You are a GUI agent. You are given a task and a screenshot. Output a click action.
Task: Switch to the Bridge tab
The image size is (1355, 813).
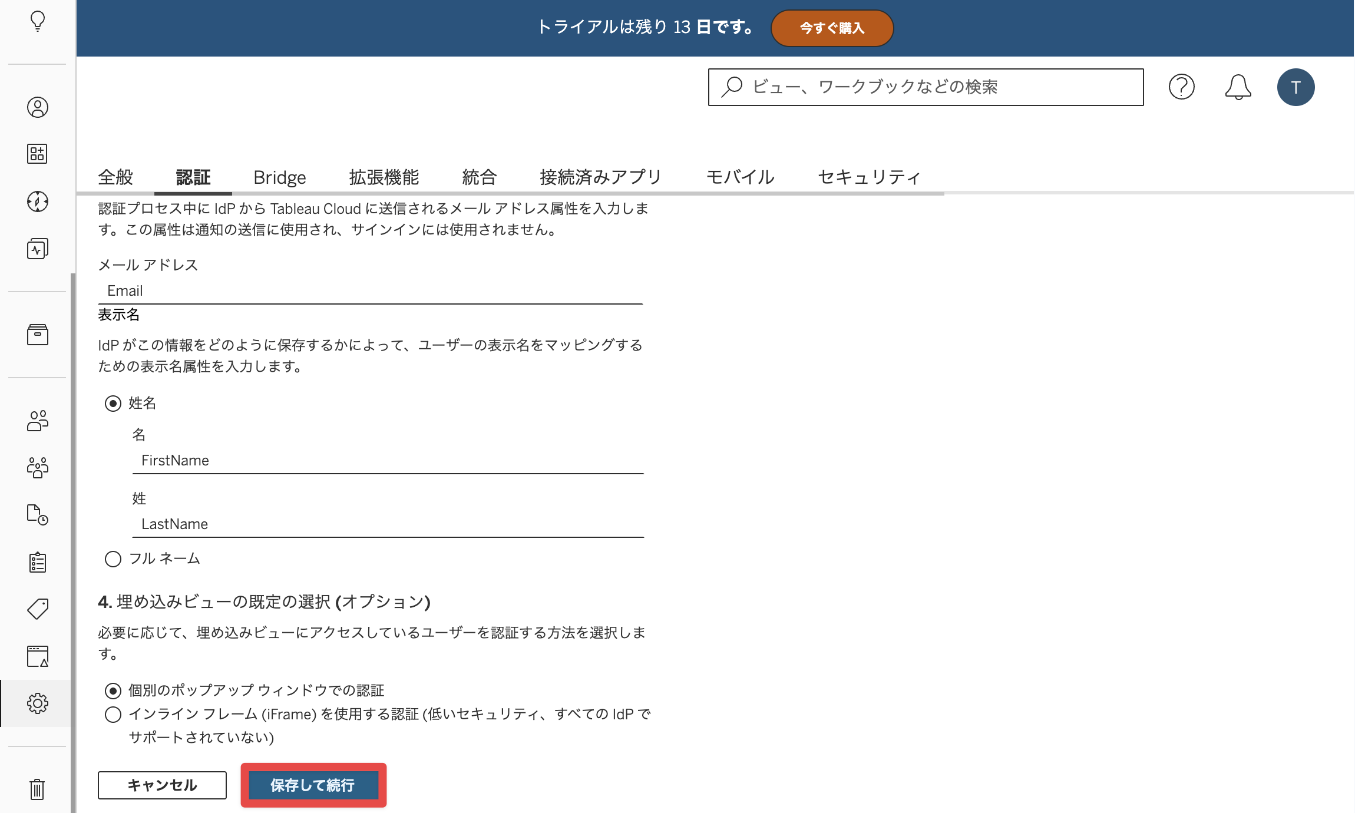tap(280, 177)
